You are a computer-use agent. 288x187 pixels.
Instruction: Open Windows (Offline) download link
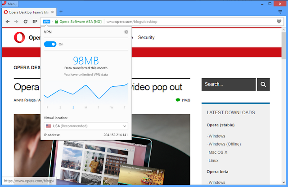pyautogui.click(x=225, y=144)
